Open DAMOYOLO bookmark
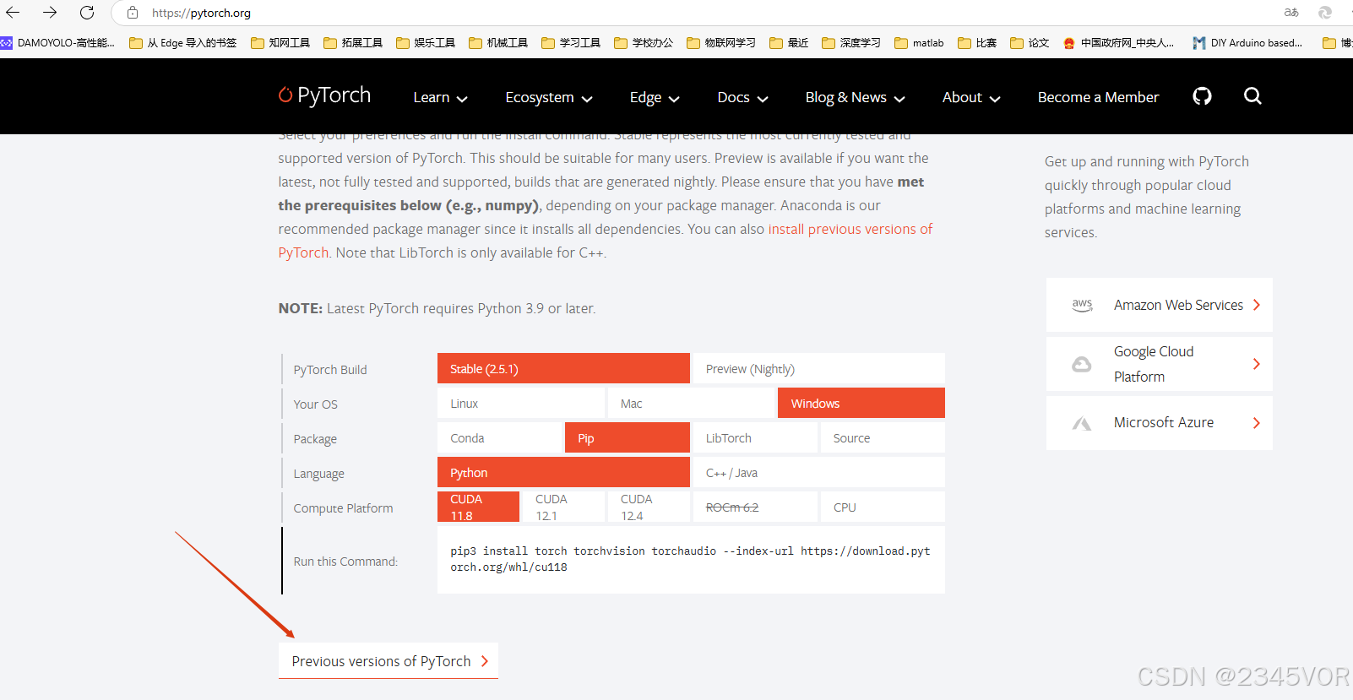The image size is (1353, 700). [x=57, y=42]
